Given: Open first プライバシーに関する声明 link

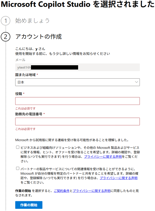Looking at the screenshot, I should (103, 157).
